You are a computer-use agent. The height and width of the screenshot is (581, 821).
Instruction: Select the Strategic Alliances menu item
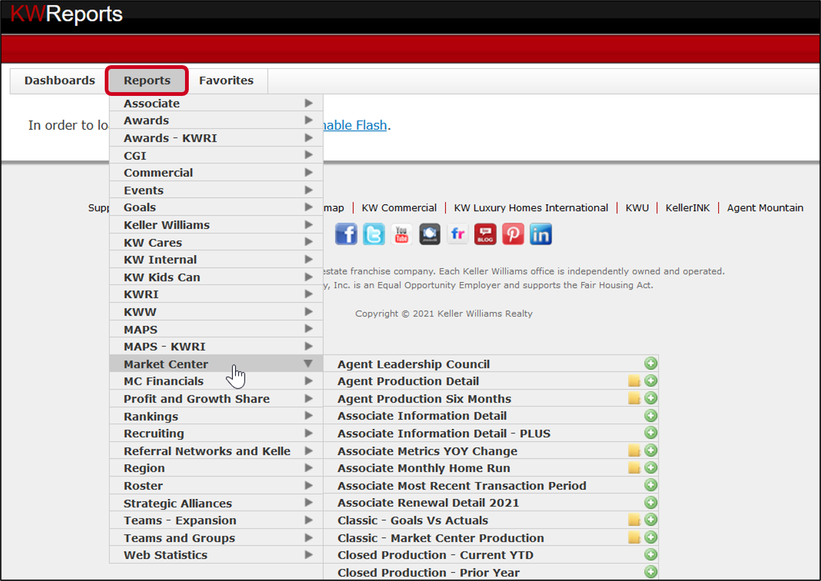tap(216, 503)
